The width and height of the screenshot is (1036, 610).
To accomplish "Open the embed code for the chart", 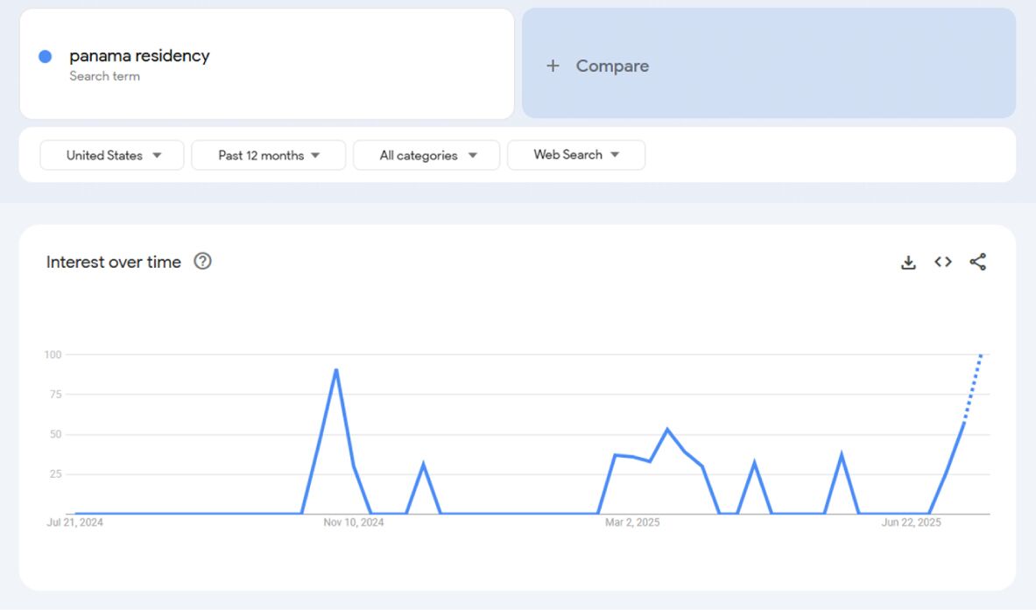I will tap(942, 262).
